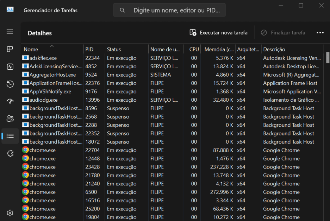The width and height of the screenshot is (330, 221).
Task: Click Executar nova tarefa button
Action: click(x=218, y=33)
